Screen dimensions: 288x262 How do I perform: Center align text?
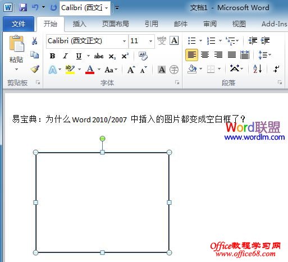pos(205,55)
